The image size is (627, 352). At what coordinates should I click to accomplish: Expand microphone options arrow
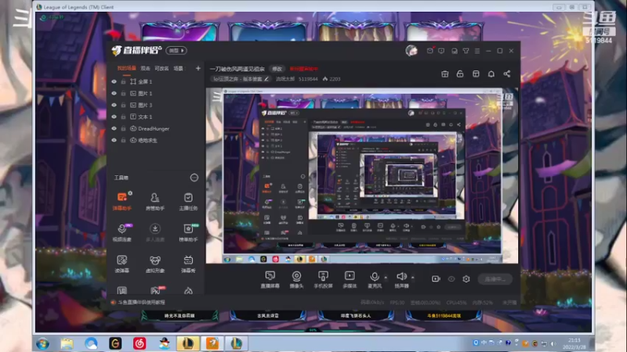386,278
